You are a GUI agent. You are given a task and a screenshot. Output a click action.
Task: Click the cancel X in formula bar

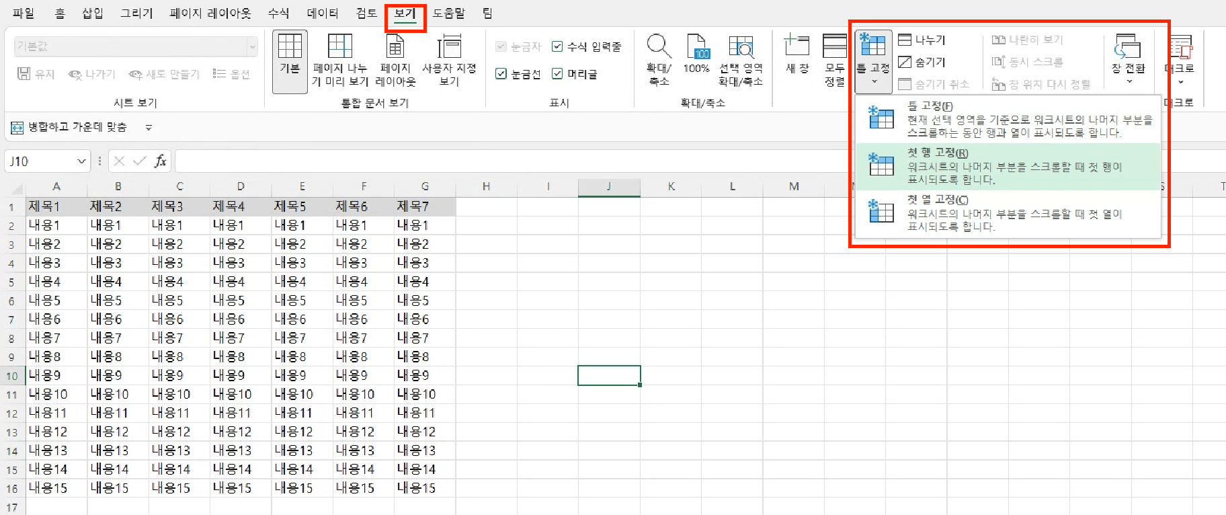pyautogui.click(x=120, y=161)
